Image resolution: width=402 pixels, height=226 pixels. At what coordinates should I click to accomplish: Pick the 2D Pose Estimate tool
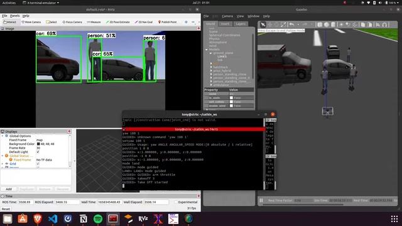[x=117, y=22]
